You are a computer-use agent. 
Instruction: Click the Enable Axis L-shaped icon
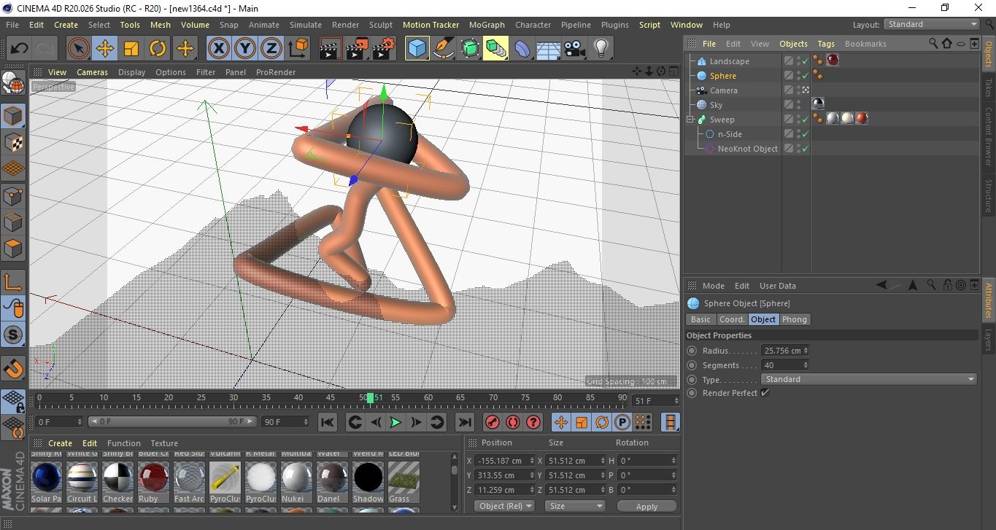pos(14,282)
